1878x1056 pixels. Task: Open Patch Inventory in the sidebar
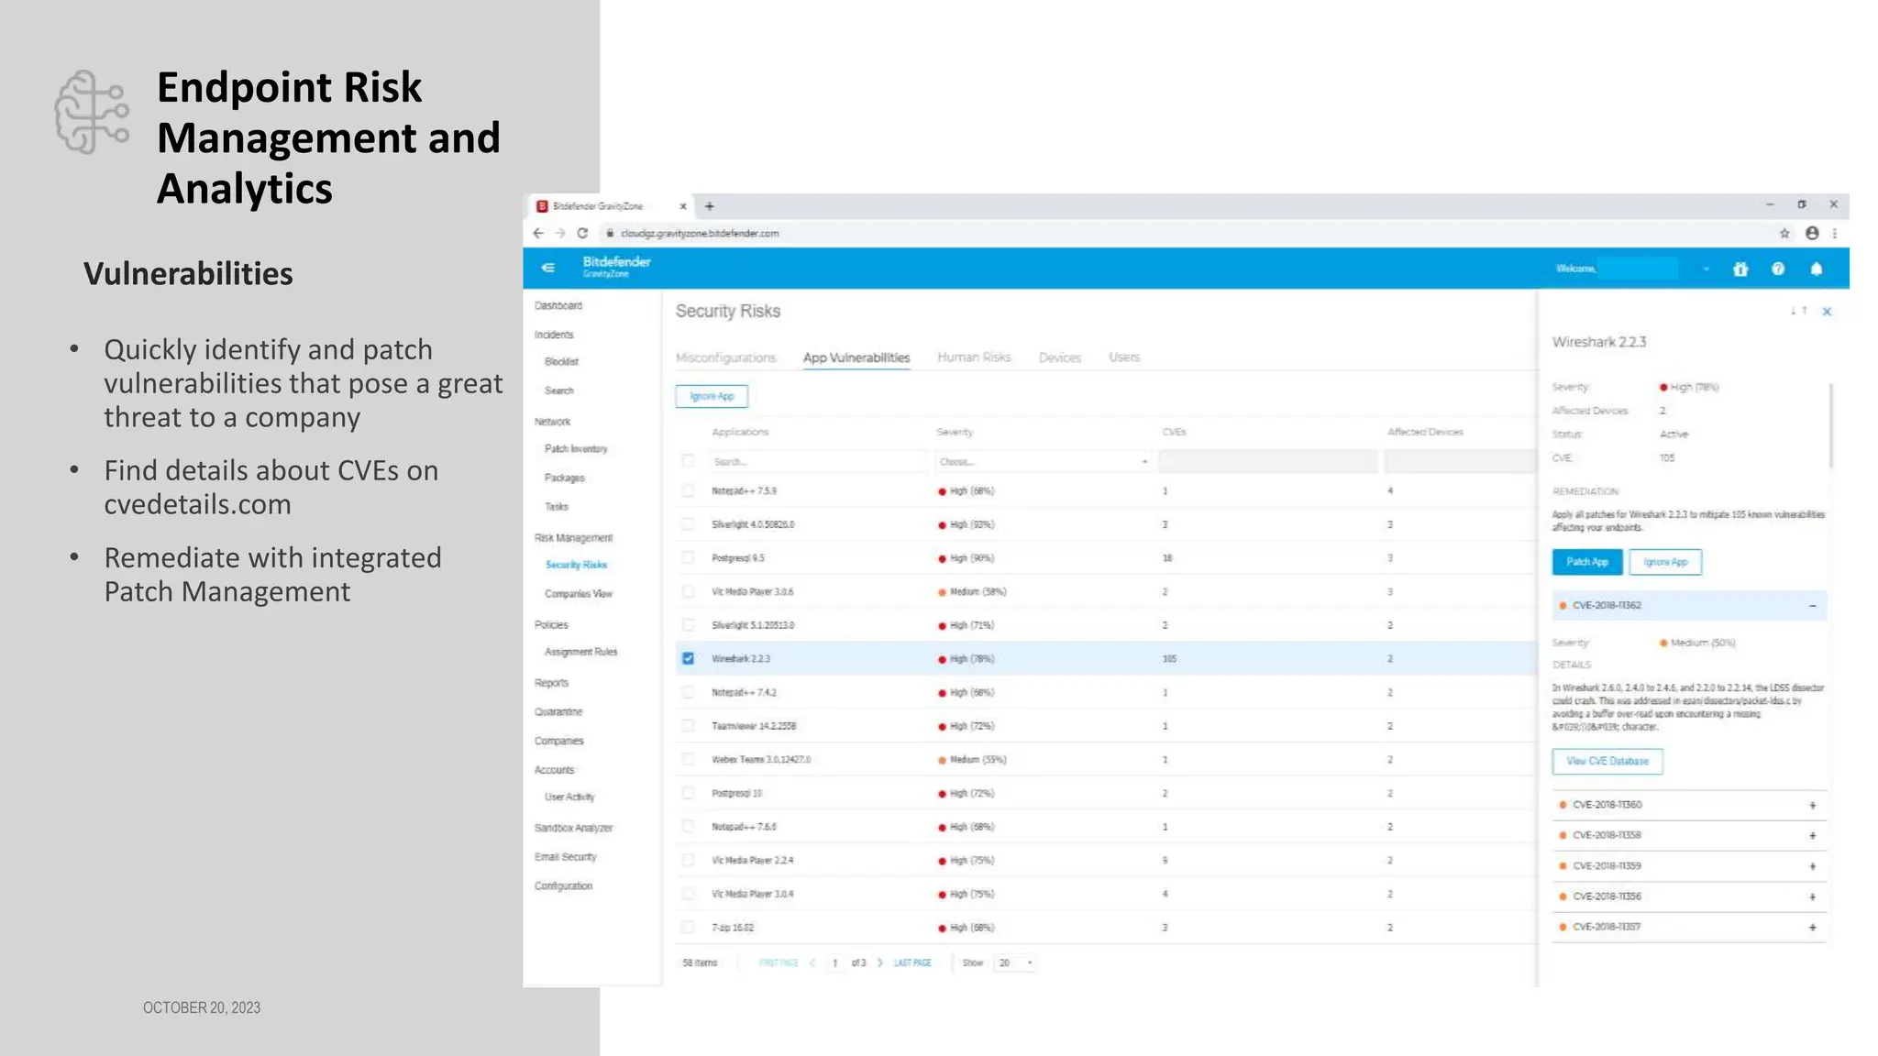point(576,449)
